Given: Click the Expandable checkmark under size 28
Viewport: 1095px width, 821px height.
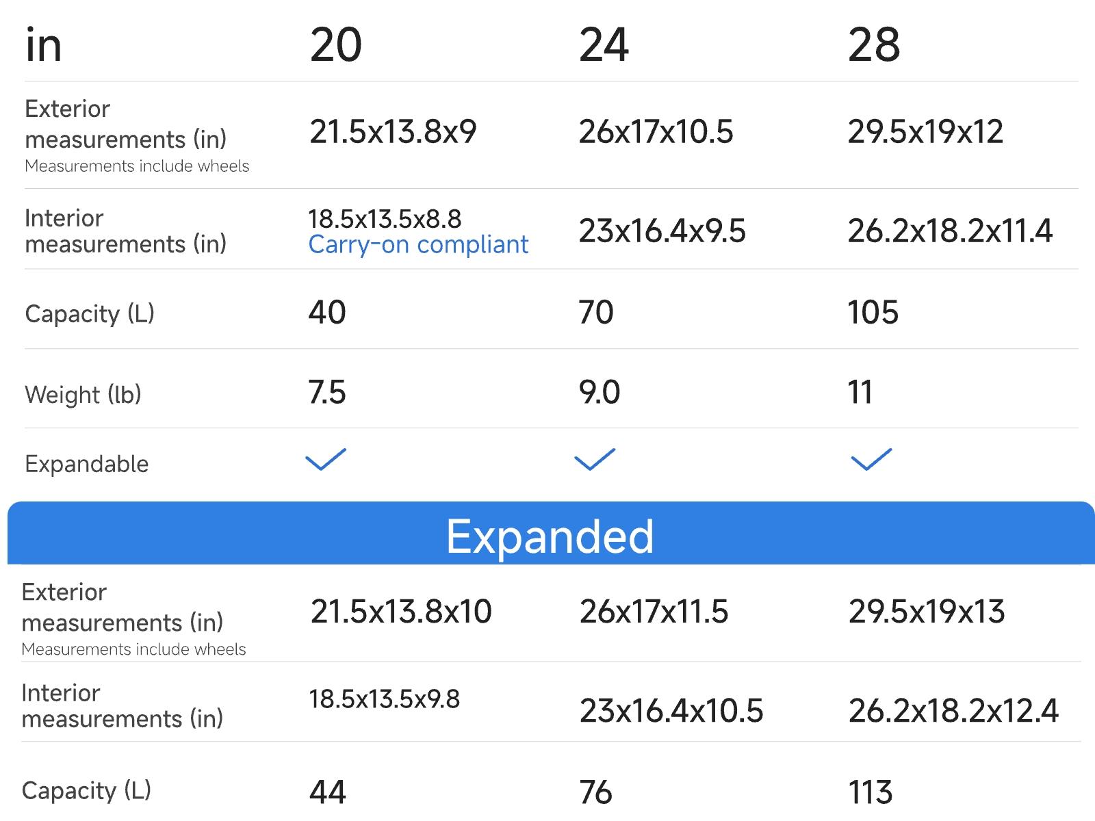Looking at the screenshot, I should tap(871, 460).
